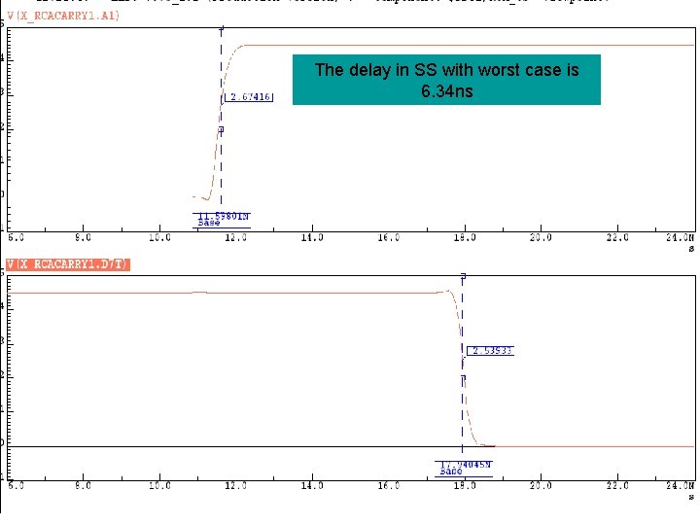Click the 10.0 tick label on the lower axis
Screen dimensions: 700x525
pos(159,486)
